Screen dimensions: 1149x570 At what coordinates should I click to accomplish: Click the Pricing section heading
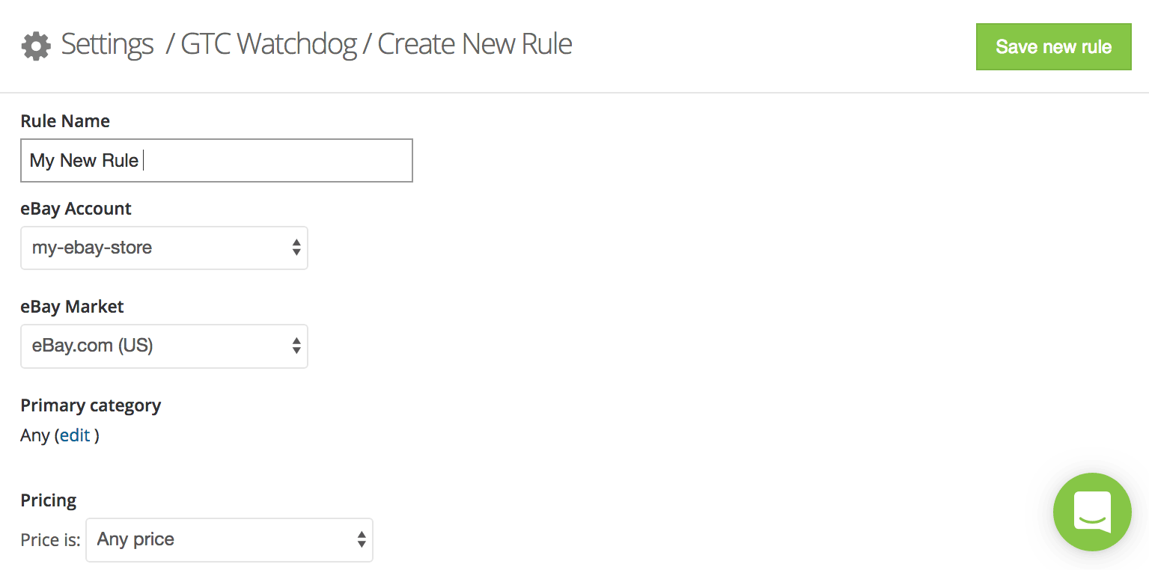click(x=49, y=500)
